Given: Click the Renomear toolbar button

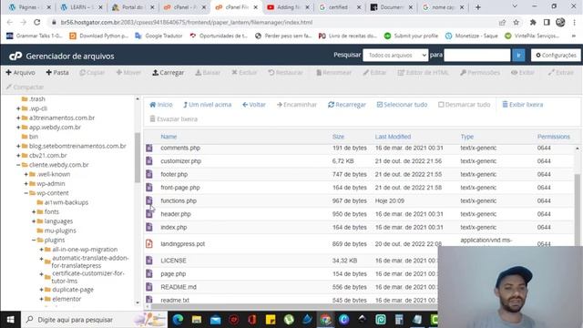Looking at the screenshot, I should (x=334, y=73).
